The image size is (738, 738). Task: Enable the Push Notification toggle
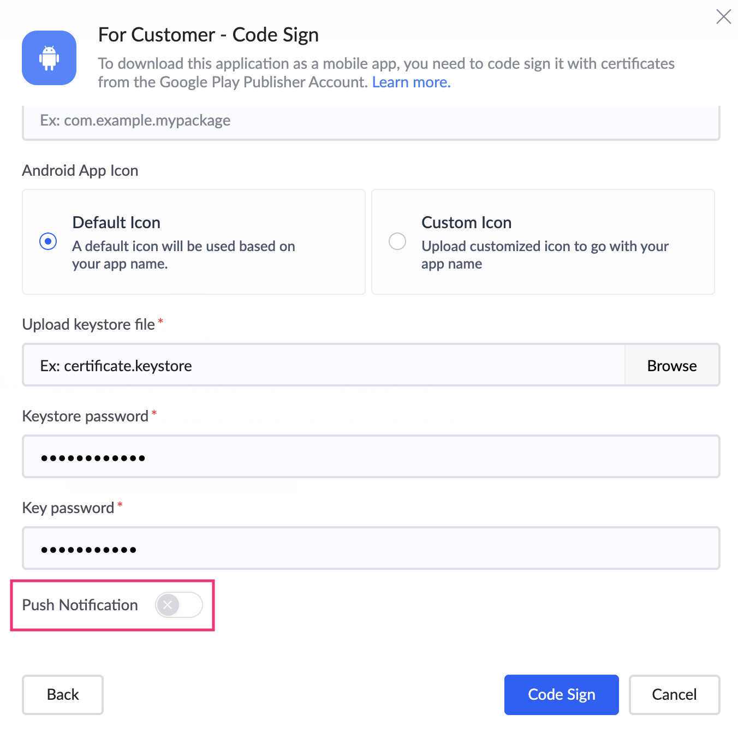click(x=179, y=605)
